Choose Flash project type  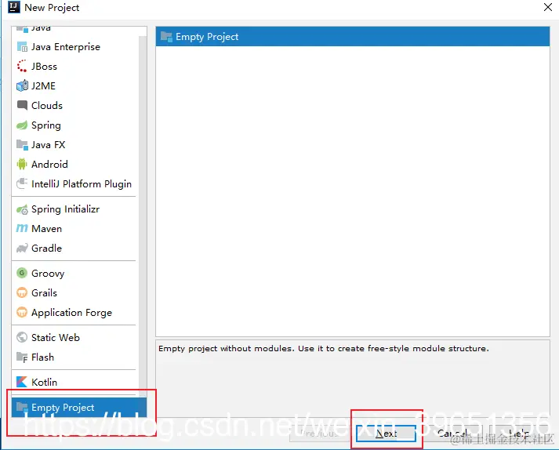click(74, 357)
